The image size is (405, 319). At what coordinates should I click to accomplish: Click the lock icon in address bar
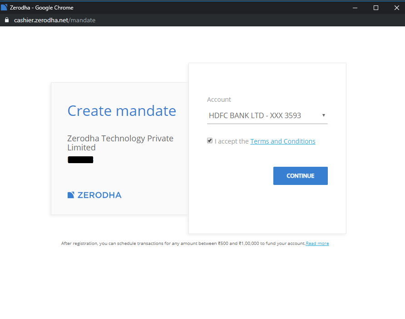(7, 20)
